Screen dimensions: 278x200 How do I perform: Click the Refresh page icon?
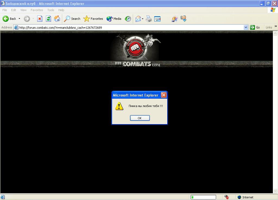[48, 19]
